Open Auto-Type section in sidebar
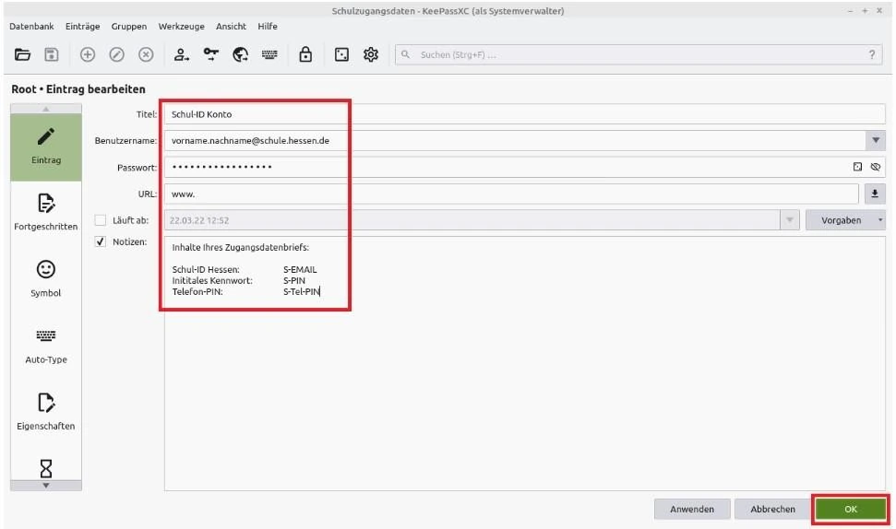Viewport: 896px width, 529px height. [46, 346]
